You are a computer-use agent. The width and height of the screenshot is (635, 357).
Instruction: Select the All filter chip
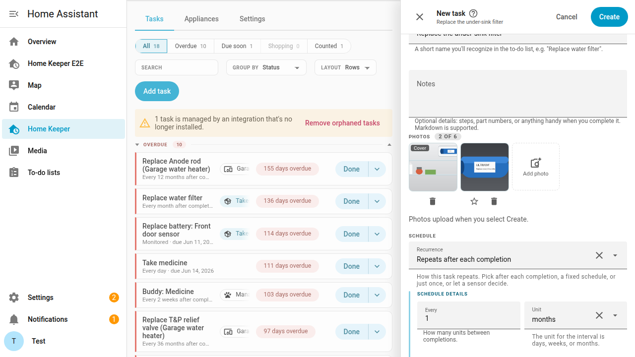[151, 46]
